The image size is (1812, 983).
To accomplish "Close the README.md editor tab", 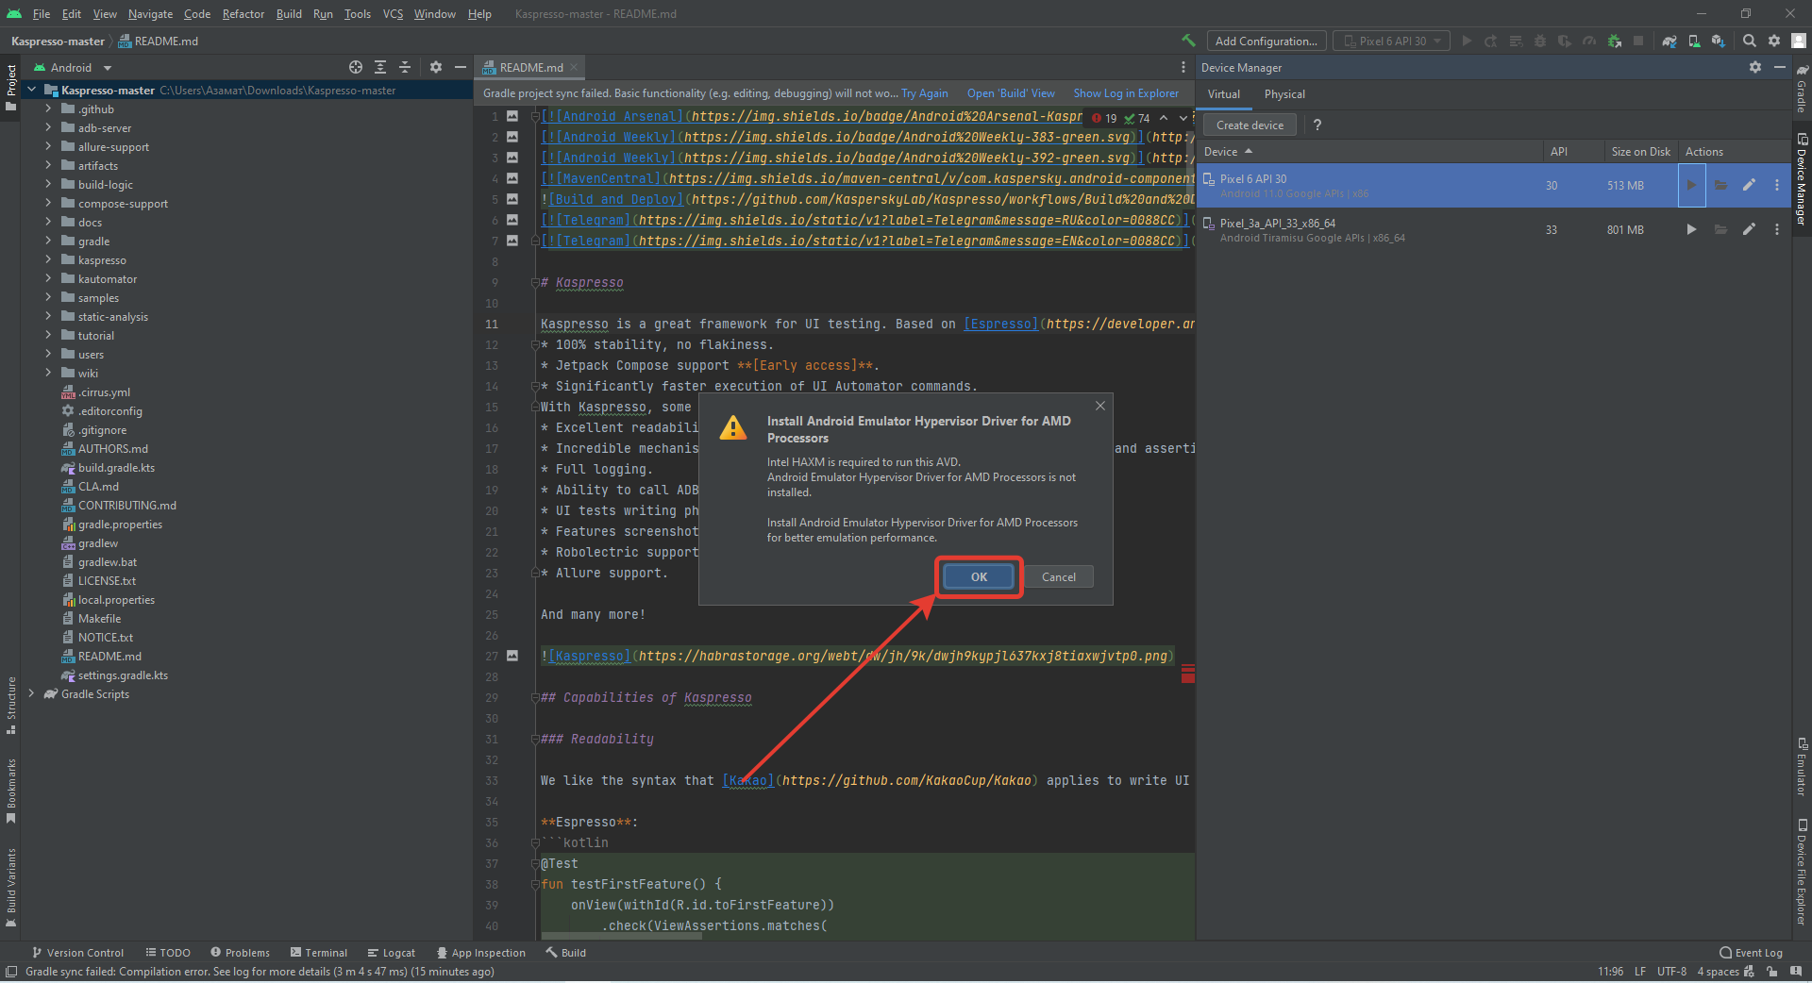I will click(574, 67).
